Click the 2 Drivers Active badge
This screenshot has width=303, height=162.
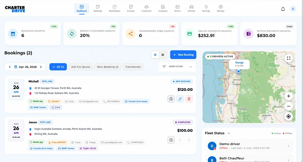(220, 57)
